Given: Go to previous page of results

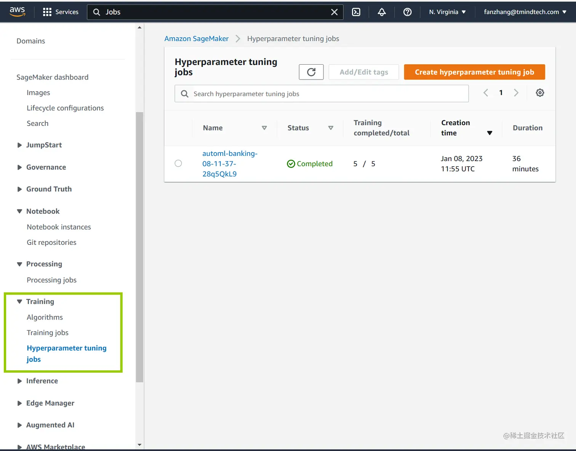Looking at the screenshot, I should [x=486, y=93].
